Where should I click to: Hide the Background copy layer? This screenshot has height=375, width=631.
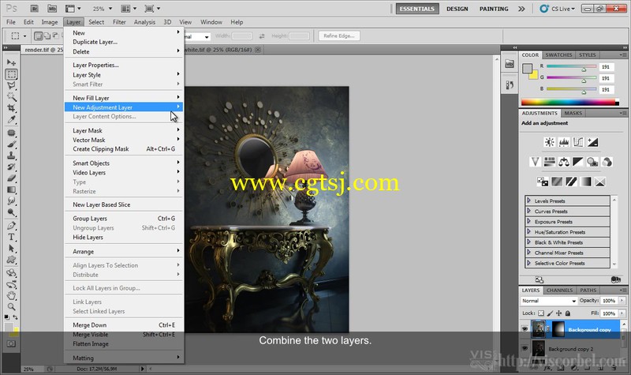(x=525, y=329)
